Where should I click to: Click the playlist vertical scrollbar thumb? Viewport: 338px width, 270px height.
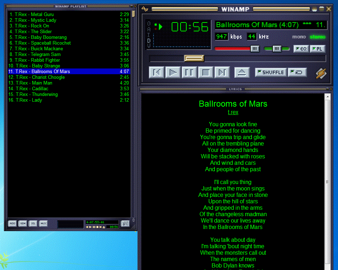[x=134, y=14]
